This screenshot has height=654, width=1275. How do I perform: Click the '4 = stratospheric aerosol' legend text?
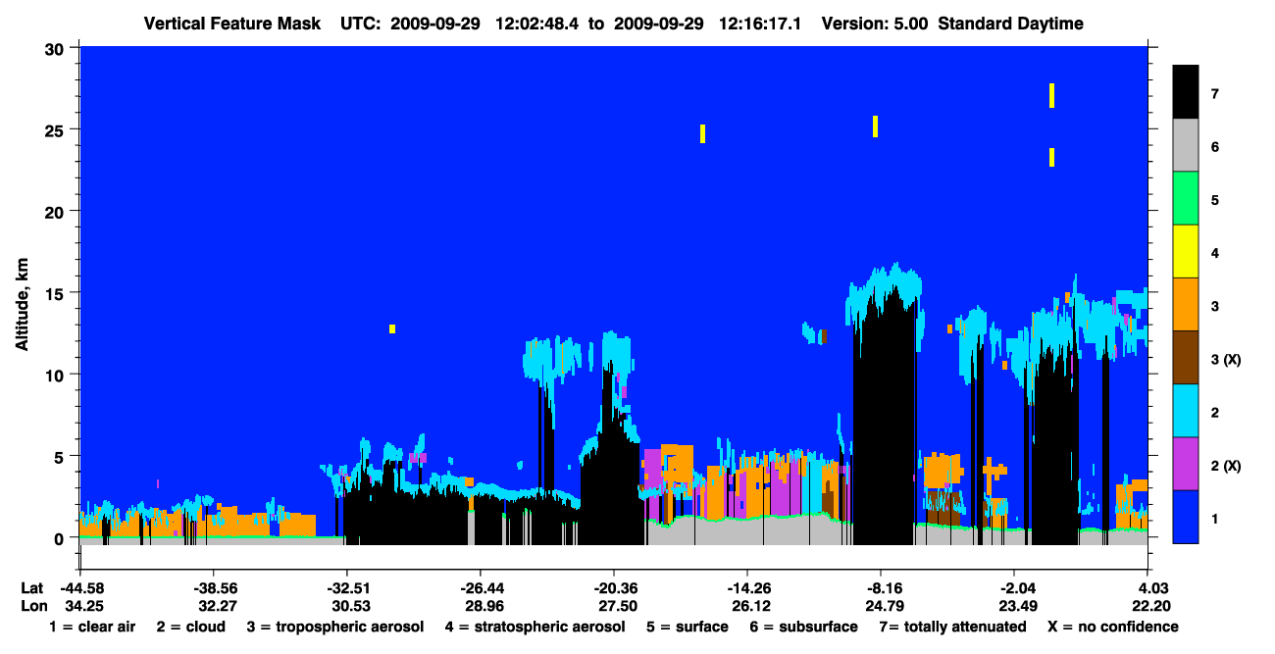pyautogui.click(x=535, y=627)
